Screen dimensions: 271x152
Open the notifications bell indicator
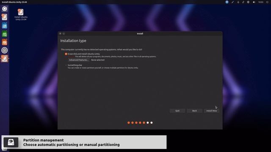pos(238,2)
